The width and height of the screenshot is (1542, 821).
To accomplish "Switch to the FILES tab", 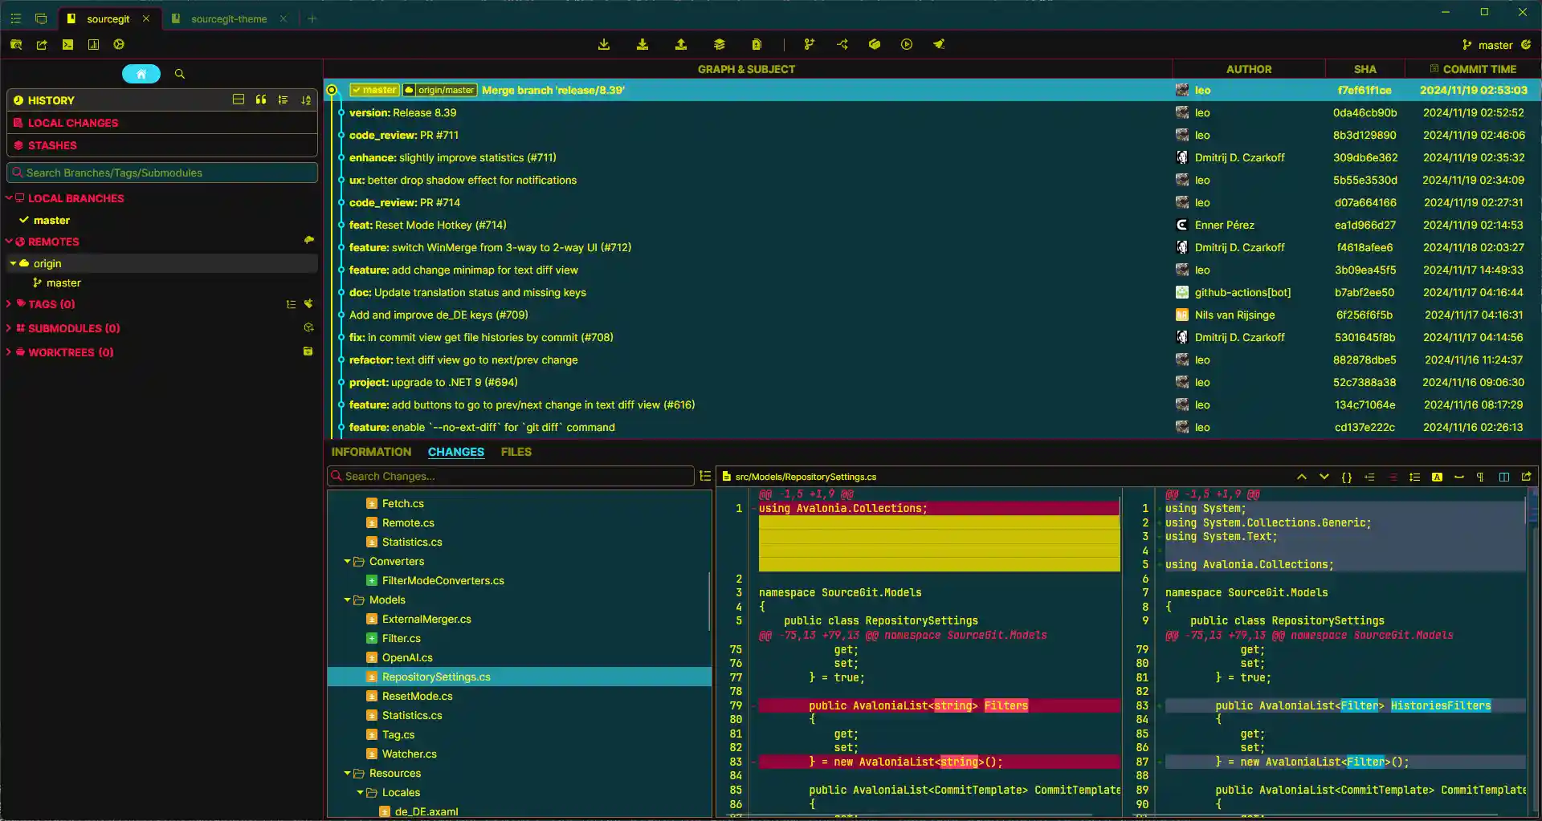I will click(516, 452).
